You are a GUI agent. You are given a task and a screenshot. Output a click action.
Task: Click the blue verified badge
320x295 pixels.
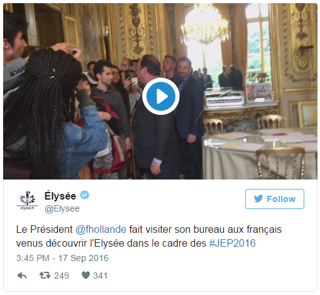[x=84, y=195]
